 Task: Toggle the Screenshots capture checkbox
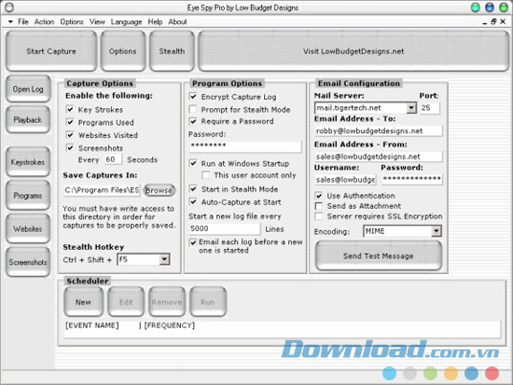(x=70, y=147)
